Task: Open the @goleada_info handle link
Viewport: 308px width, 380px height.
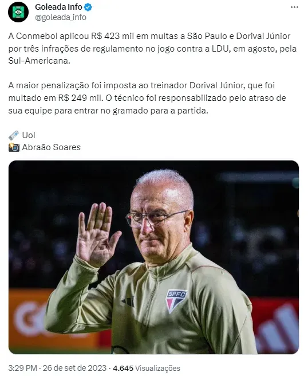Action: pos(61,17)
